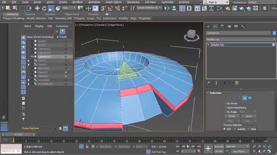This screenshot has height=155, width=277.
Task: Click the object color swatch beside Cylinder023
Action: pyautogui.click(x=274, y=33)
